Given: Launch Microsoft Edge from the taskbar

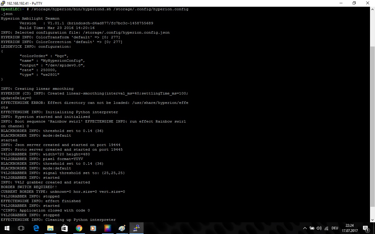Looking at the screenshot, I should [x=36, y=228].
